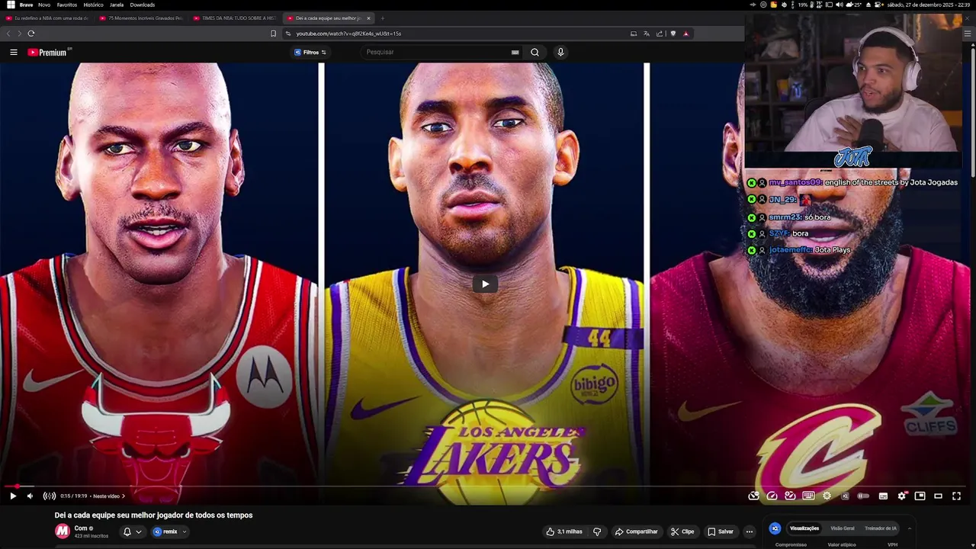The width and height of the screenshot is (976, 549).
Task: Open the keyboard shortcuts icon in player
Action: (808, 496)
